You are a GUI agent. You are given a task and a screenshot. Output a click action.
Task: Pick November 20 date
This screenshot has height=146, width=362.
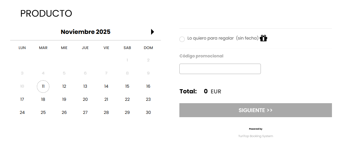[85, 100]
